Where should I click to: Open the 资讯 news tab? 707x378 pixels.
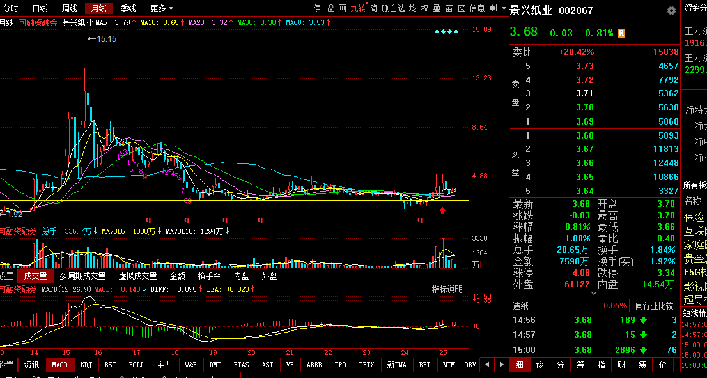point(31,365)
